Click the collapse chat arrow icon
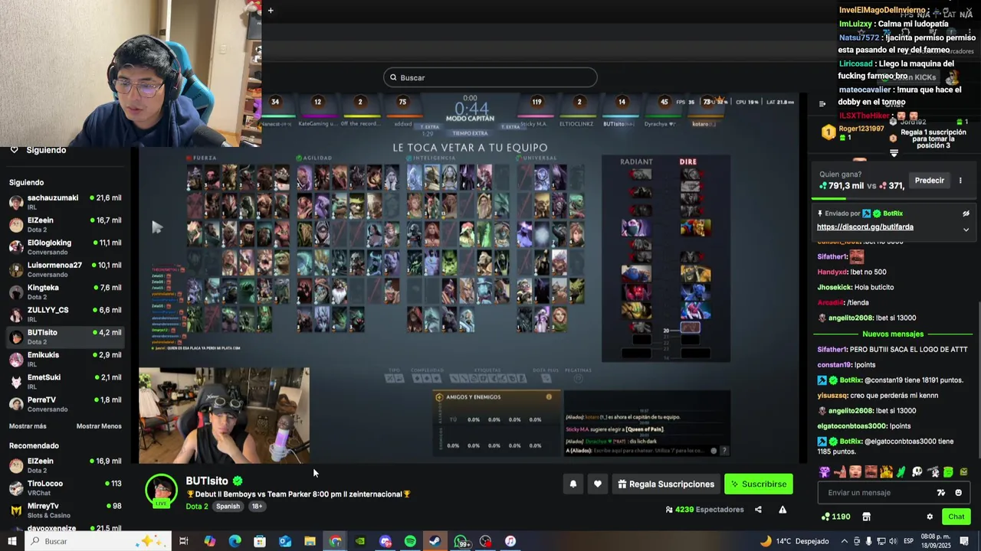This screenshot has height=551, width=981. [822, 104]
